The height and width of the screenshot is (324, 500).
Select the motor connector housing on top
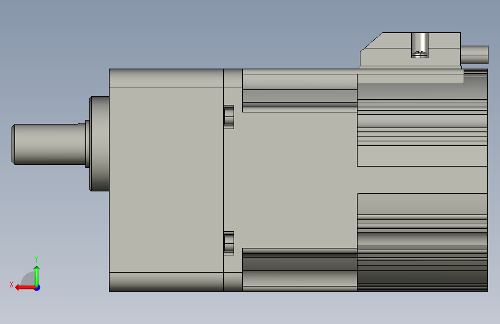click(x=410, y=50)
